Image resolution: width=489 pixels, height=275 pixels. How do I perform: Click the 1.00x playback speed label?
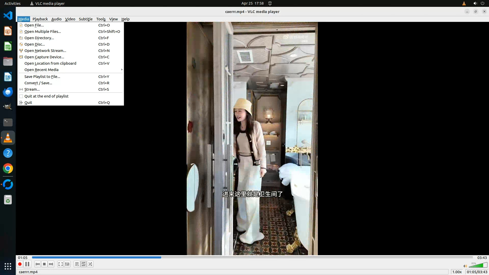[x=457, y=272]
